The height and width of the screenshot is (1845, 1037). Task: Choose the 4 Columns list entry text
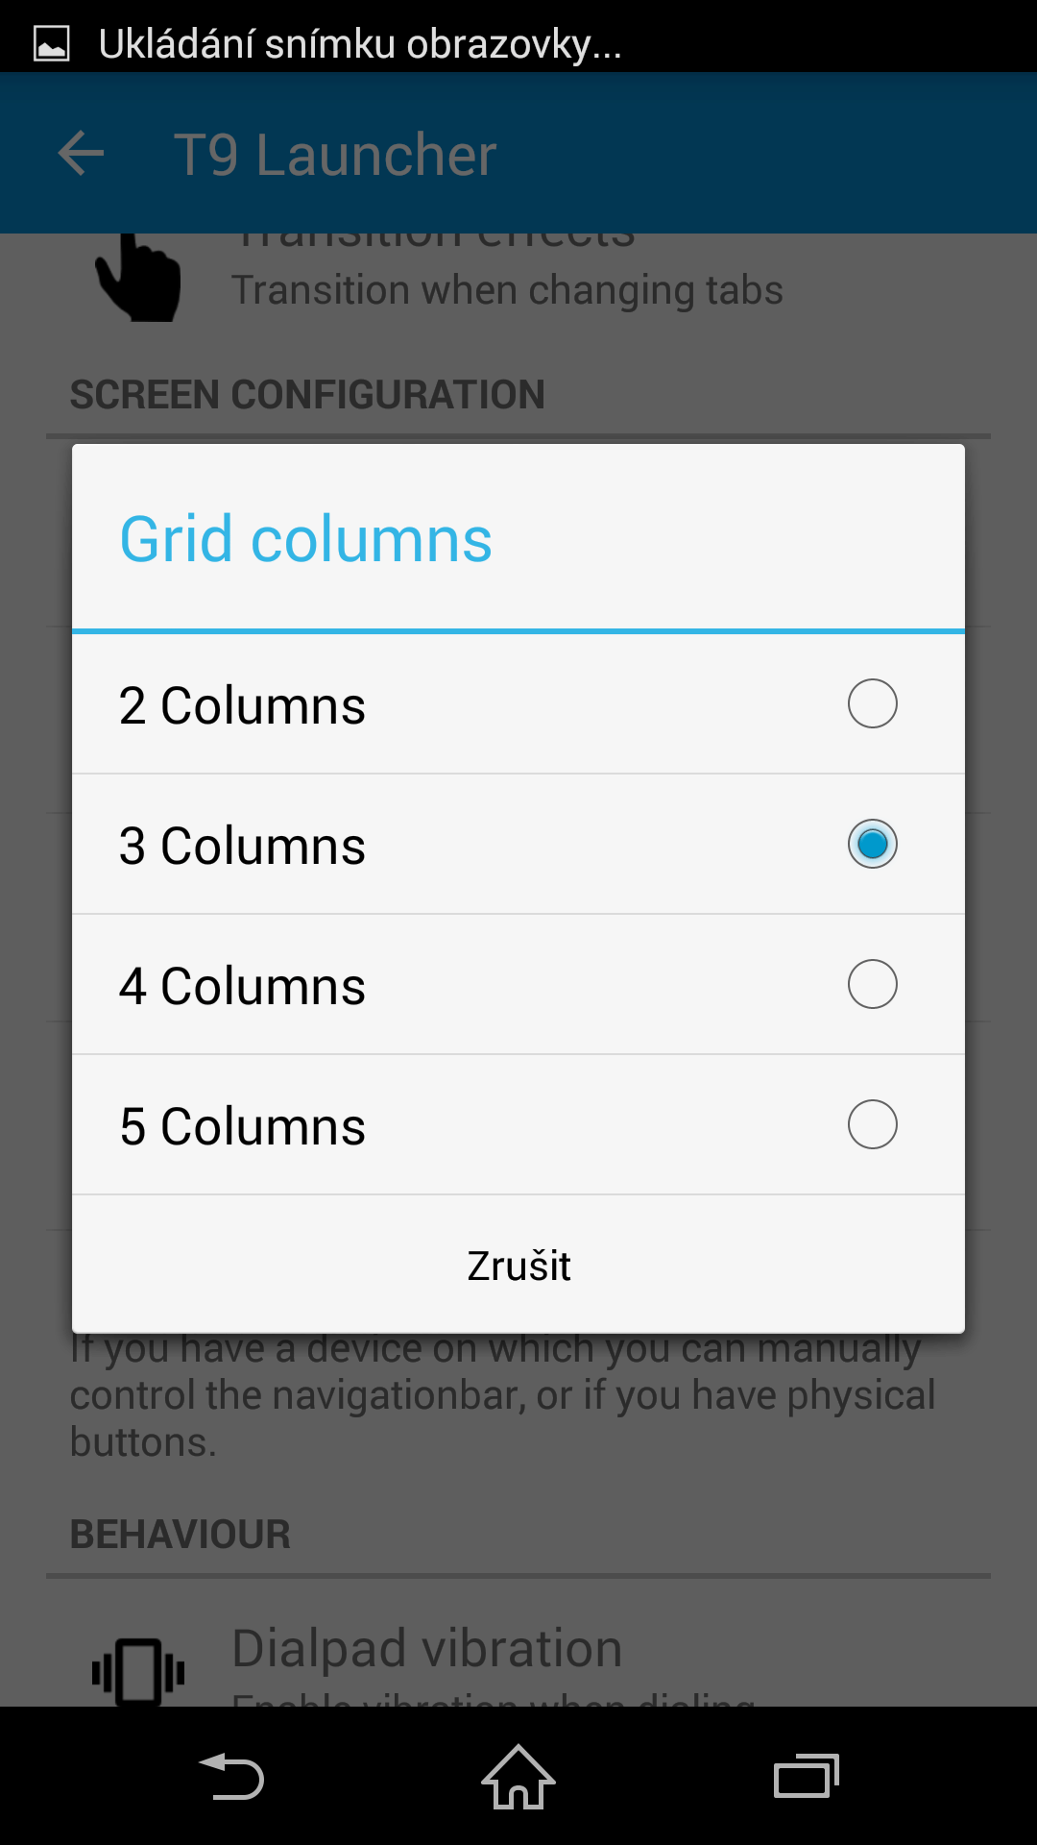coord(242,987)
